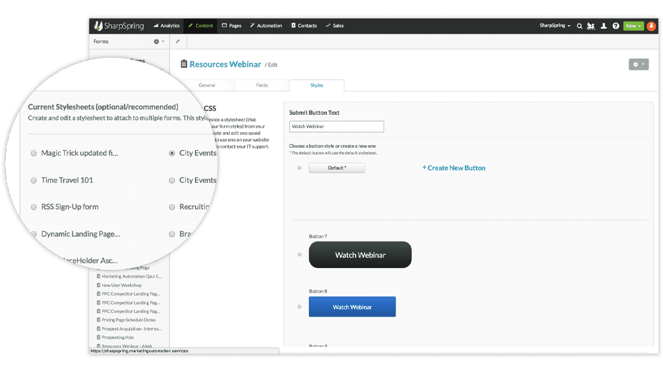Select the Default button style radio

pyautogui.click(x=299, y=168)
